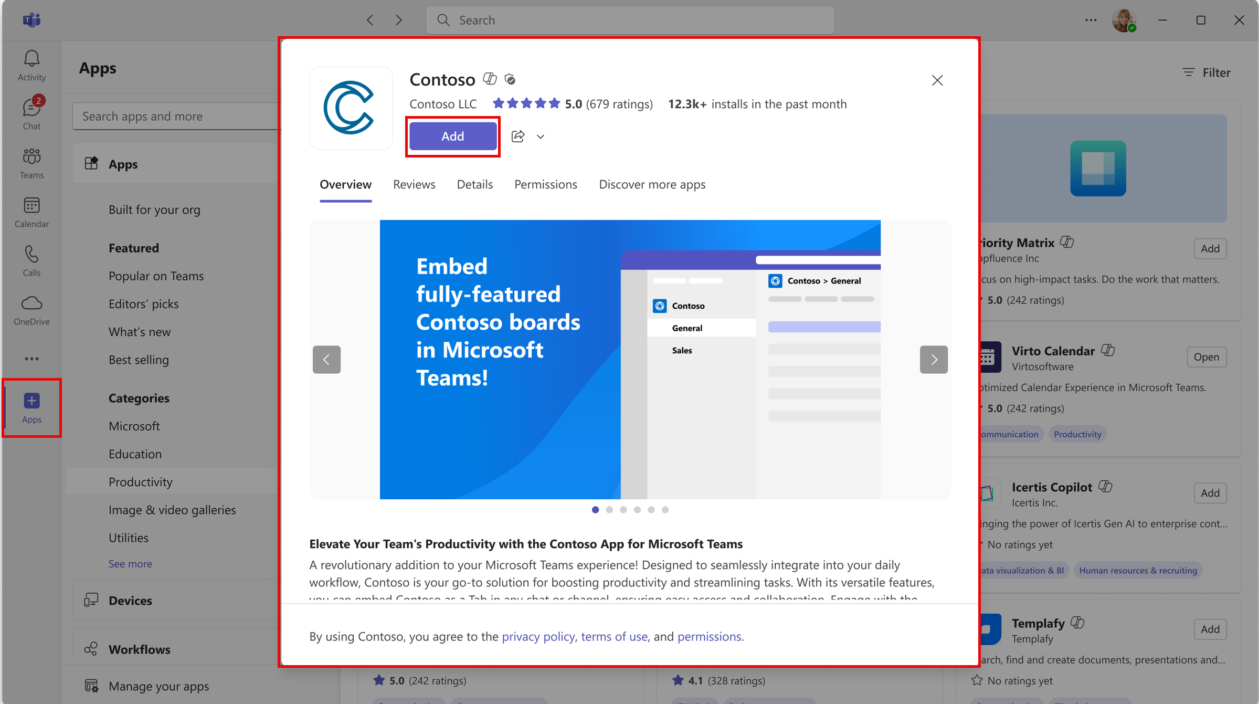1259x704 pixels.
Task: Click first carousel indicator dot
Action: point(595,510)
